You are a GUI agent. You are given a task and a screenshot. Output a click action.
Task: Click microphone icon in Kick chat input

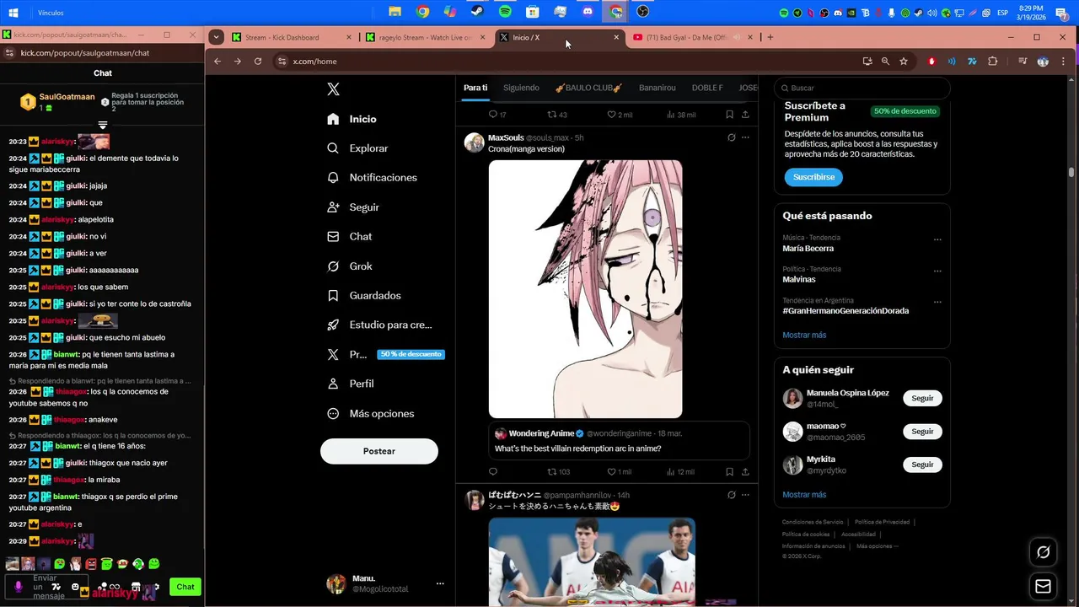pos(19,587)
